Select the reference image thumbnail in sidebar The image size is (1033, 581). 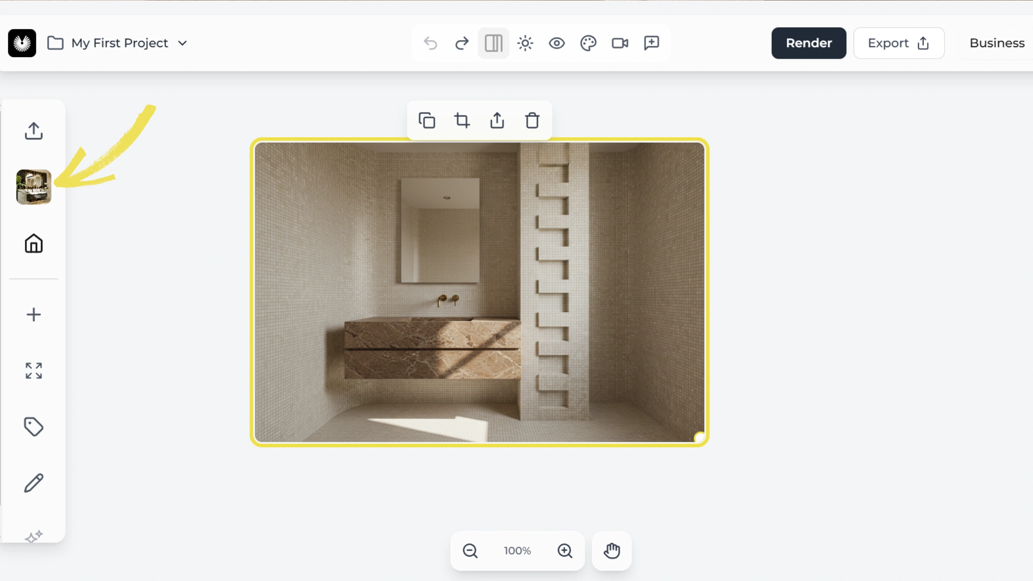click(33, 187)
